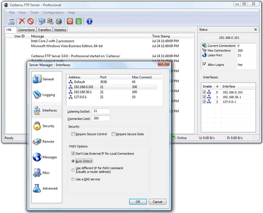
Task: Toggle the Allow Logins checkbox
Action: coord(204,64)
